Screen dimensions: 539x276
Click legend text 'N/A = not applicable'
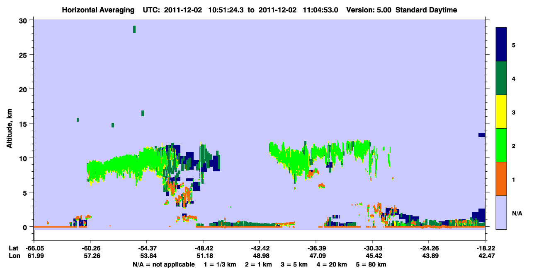(163, 264)
